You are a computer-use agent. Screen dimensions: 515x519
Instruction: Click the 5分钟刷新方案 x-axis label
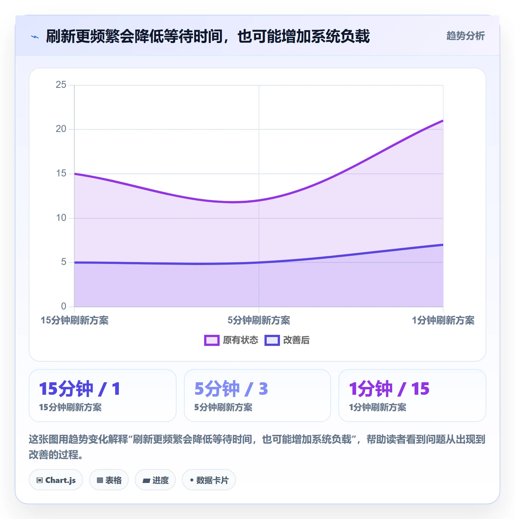click(x=259, y=321)
